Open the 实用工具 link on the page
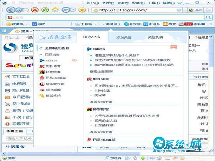The width and height of the screenshot is (215, 161). [21, 77]
